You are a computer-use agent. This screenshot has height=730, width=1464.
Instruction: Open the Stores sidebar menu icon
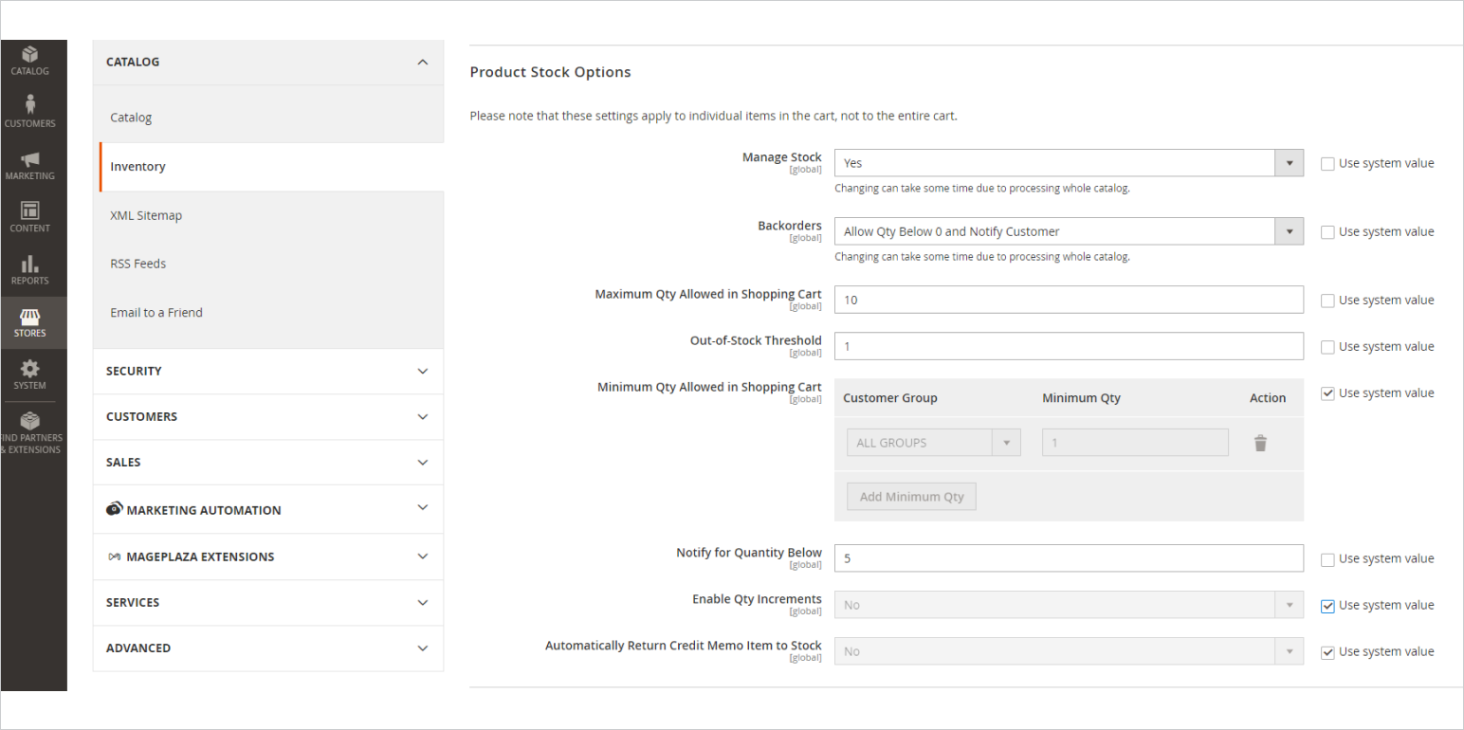(29, 317)
